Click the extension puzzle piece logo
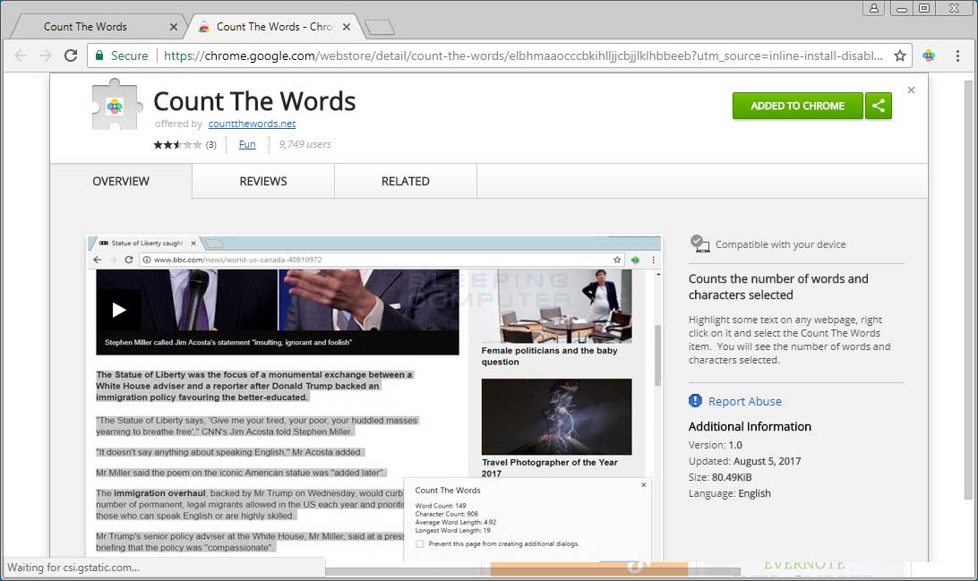 pyautogui.click(x=116, y=105)
